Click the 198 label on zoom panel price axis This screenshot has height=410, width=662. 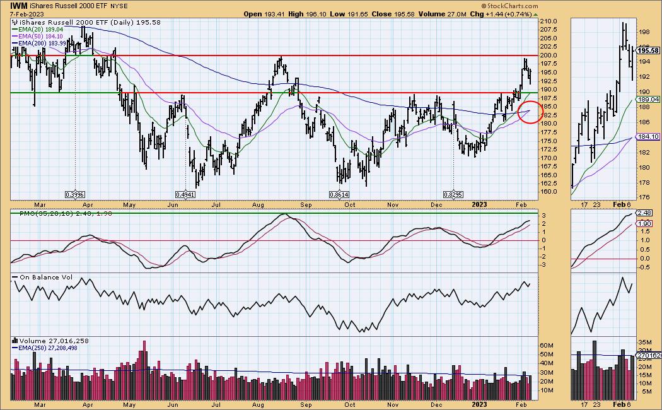coord(644,32)
